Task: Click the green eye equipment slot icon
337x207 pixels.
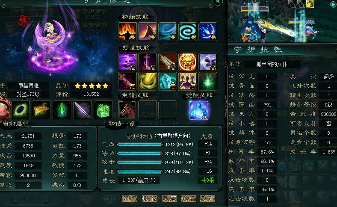Action: click(x=20, y=109)
